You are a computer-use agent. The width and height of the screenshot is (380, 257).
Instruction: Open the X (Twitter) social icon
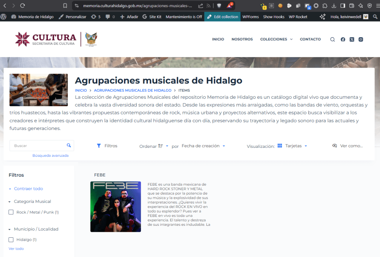[x=352, y=39]
